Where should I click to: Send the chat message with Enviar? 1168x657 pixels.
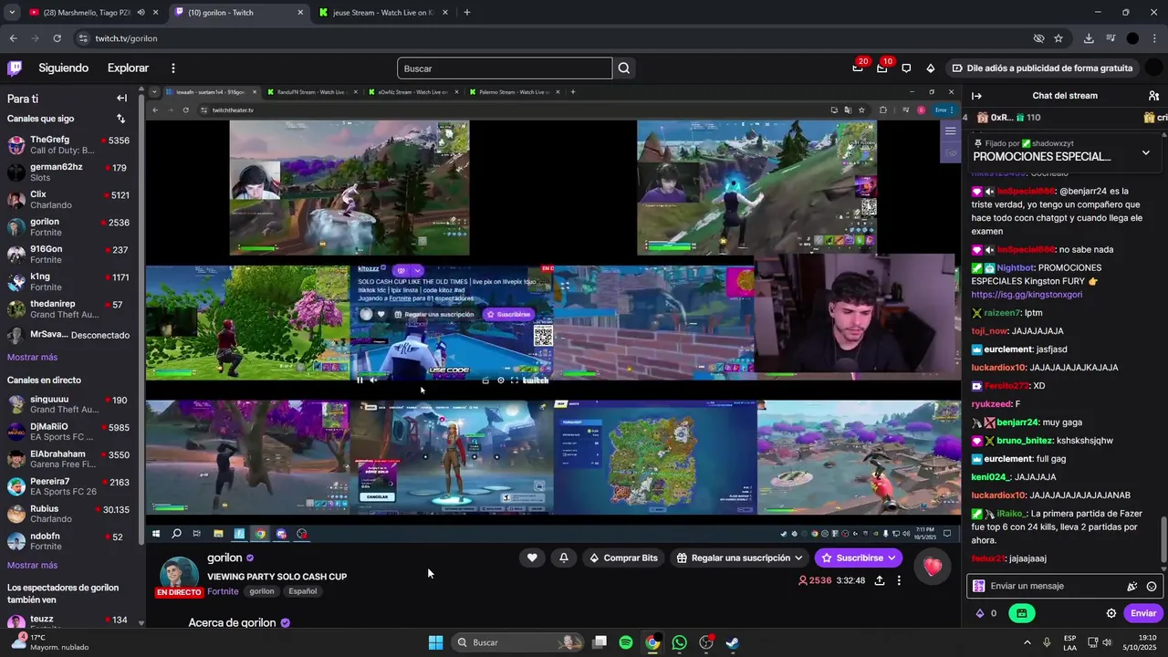1143,613
